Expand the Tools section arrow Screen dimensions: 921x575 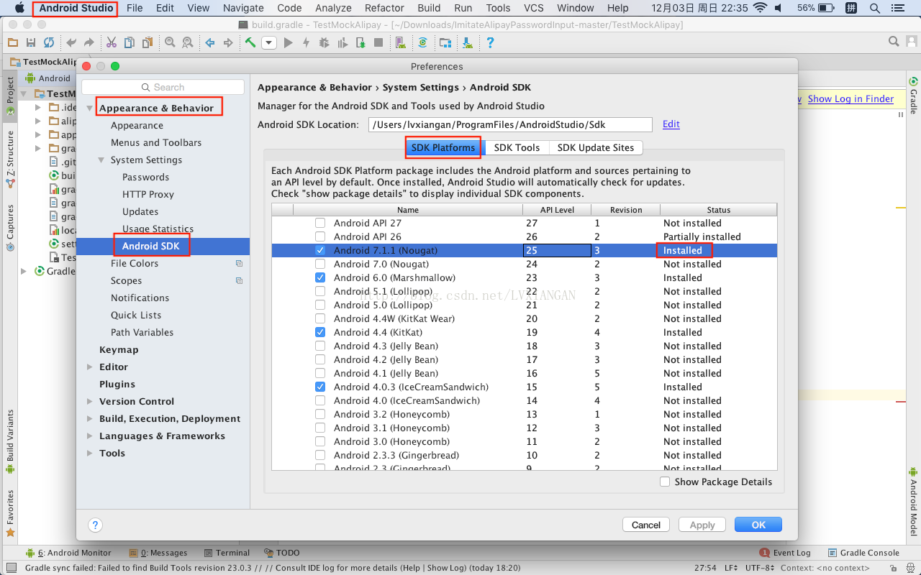[90, 454]
